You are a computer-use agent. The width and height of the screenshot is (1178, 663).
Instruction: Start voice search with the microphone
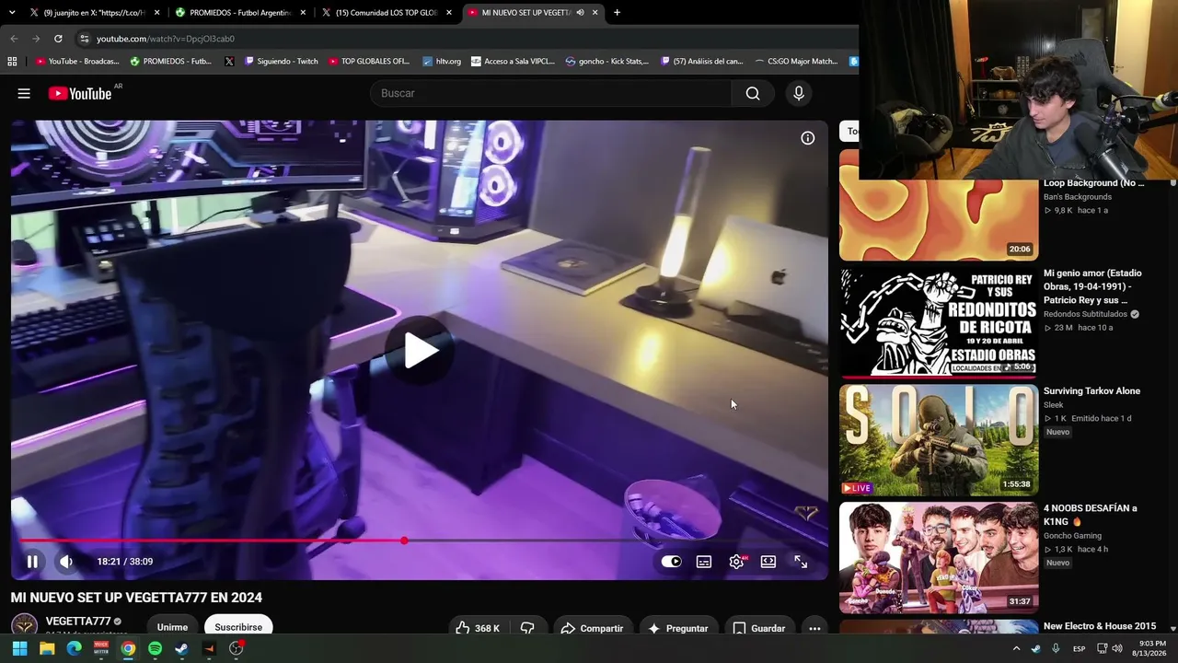pos(799,93)
